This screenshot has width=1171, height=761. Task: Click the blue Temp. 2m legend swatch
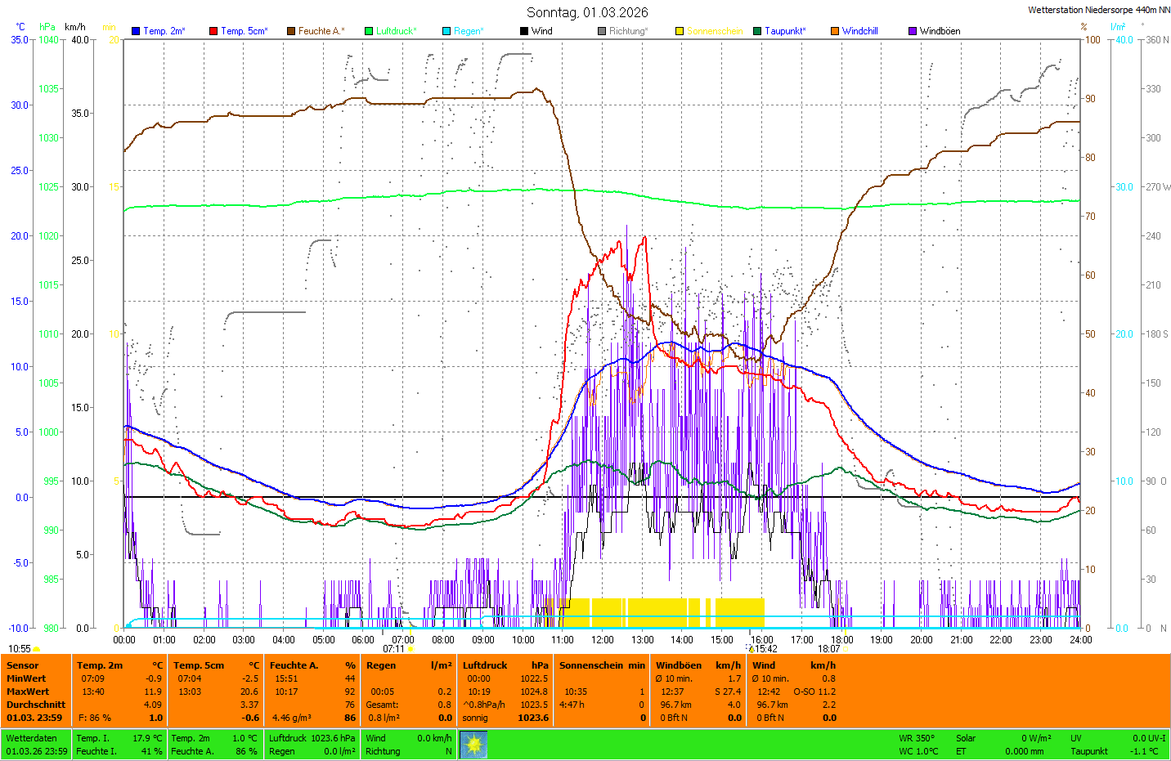pyautogui.click(x=136, y=31)
